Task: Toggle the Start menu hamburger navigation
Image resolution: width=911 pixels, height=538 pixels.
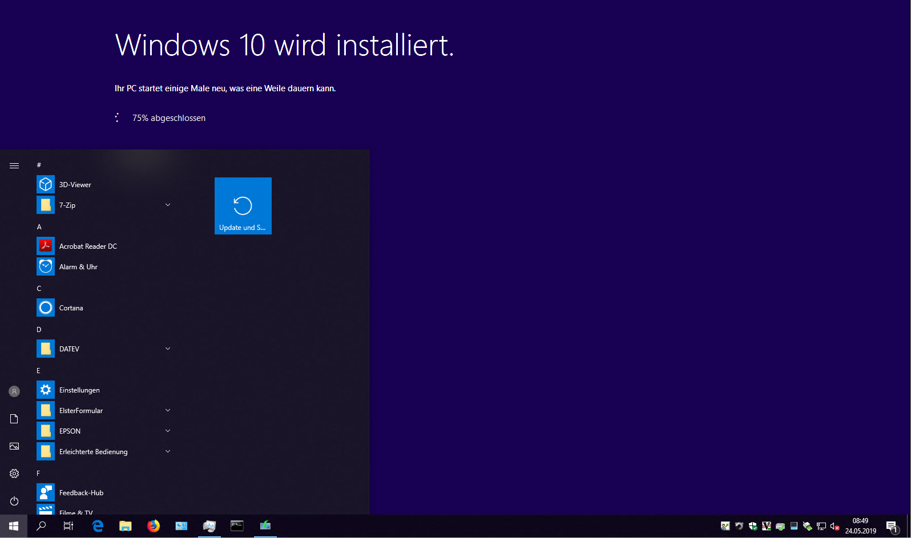Action: 14,165
